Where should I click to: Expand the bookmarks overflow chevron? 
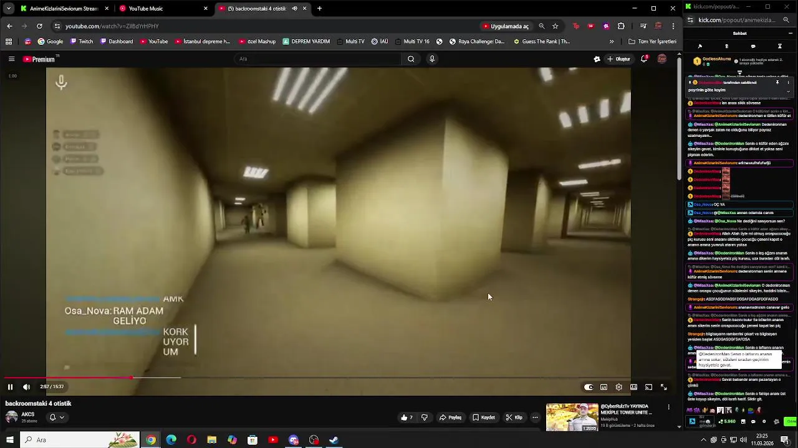[x=612, y=42]
